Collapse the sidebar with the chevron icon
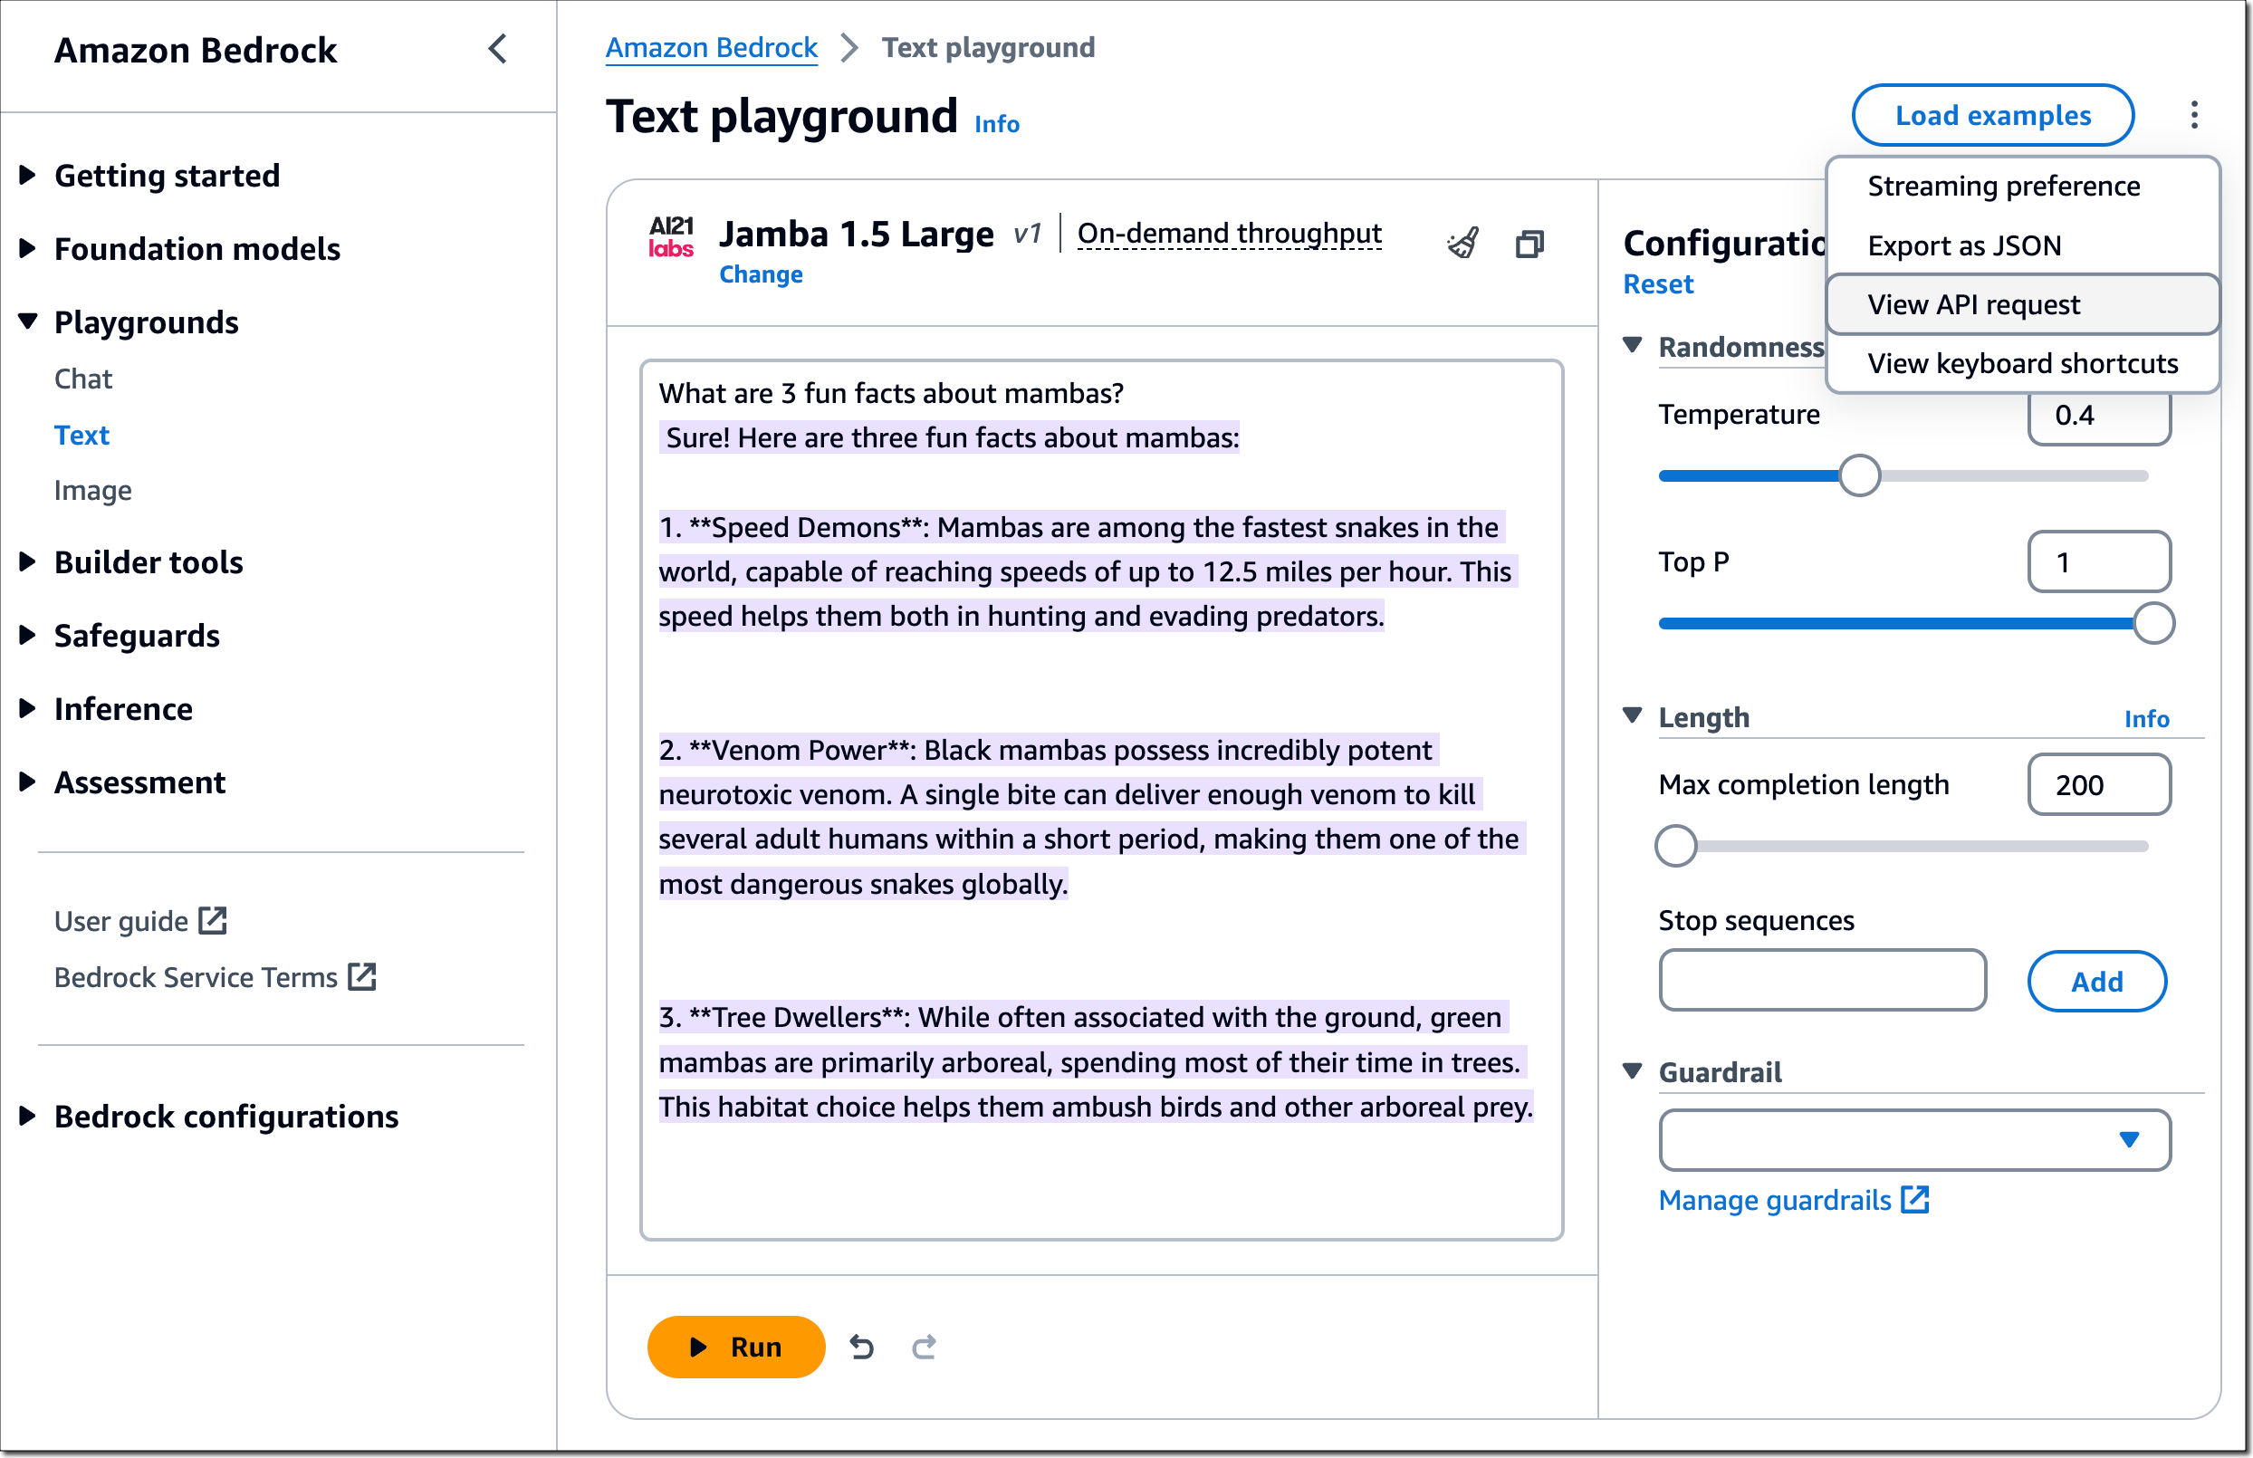Screen dimensions: 2253x1458 (x=498, y=49)
